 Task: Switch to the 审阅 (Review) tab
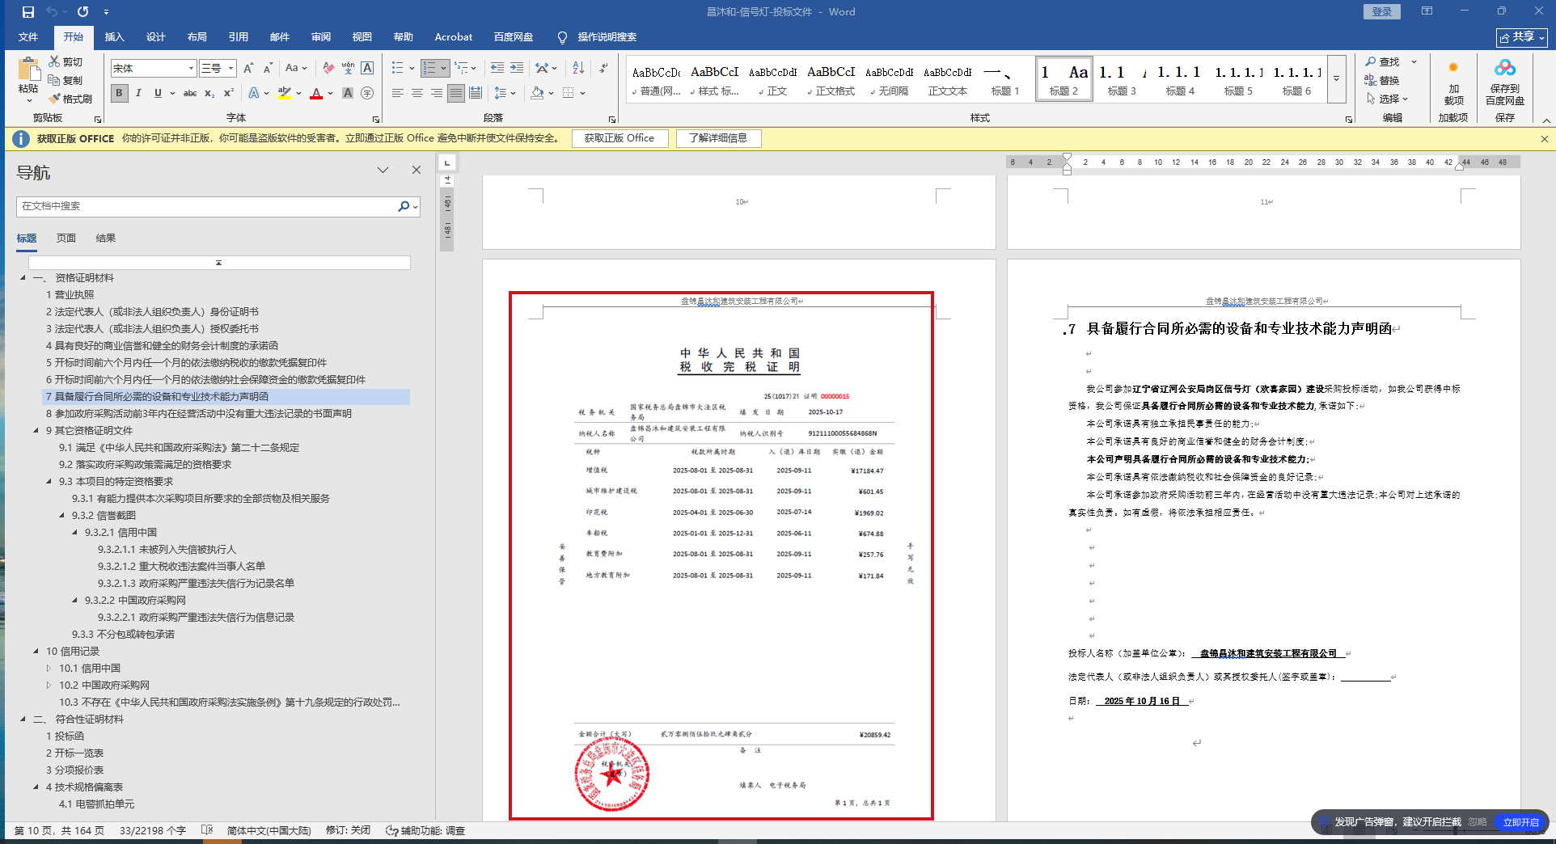click(x=320, y=37)
